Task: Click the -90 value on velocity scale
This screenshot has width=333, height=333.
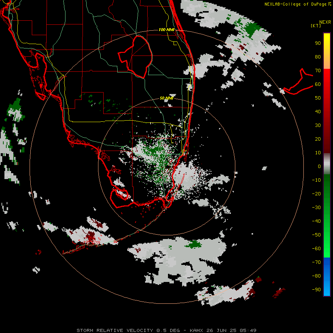Action: click(x=316, y=289)
